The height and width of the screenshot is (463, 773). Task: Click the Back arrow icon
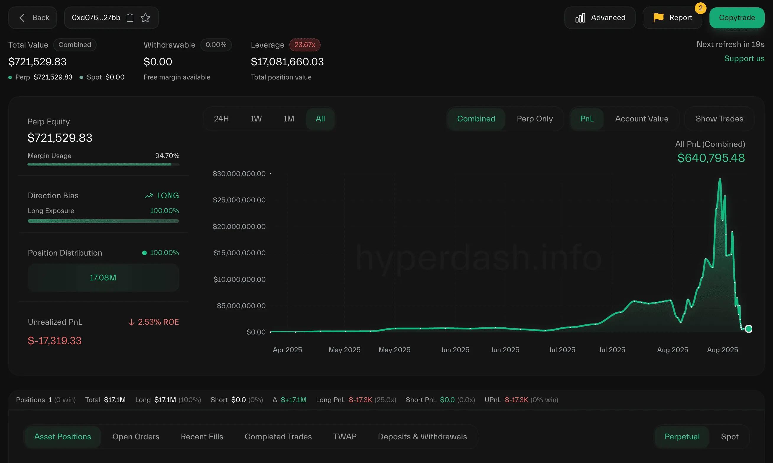point(22,18)
